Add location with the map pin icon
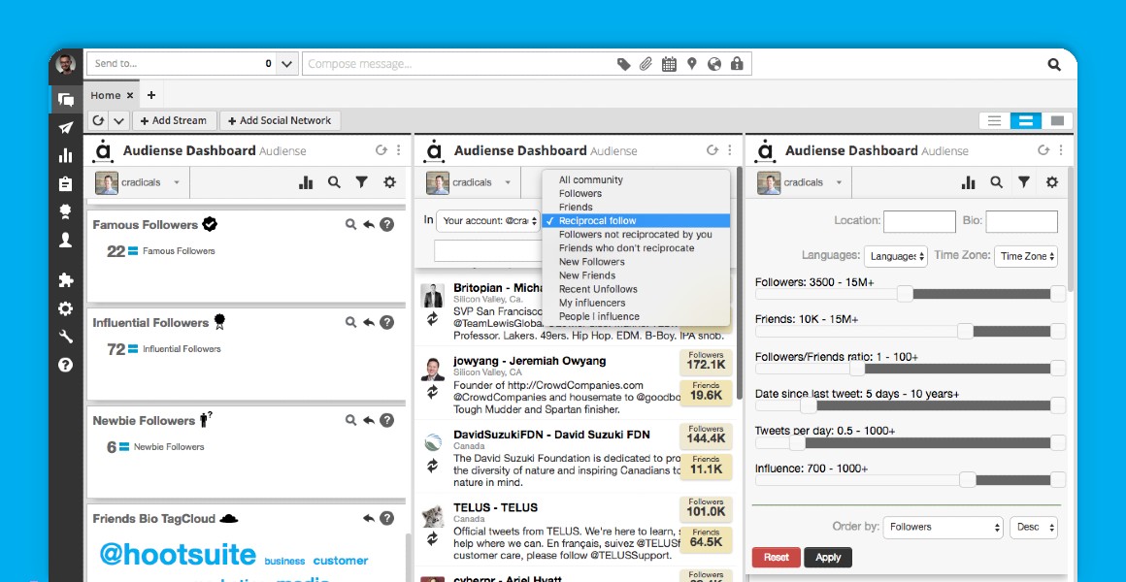 [x=691, y=64]
